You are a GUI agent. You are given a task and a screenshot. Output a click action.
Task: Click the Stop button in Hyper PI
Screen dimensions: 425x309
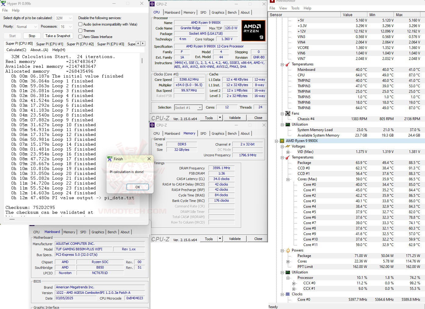[32, 36]
